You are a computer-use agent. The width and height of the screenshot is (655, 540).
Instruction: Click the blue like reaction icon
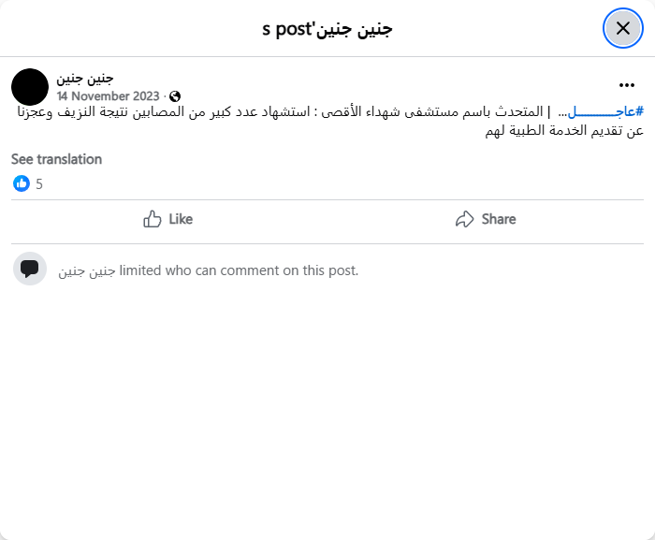point(22,183)
